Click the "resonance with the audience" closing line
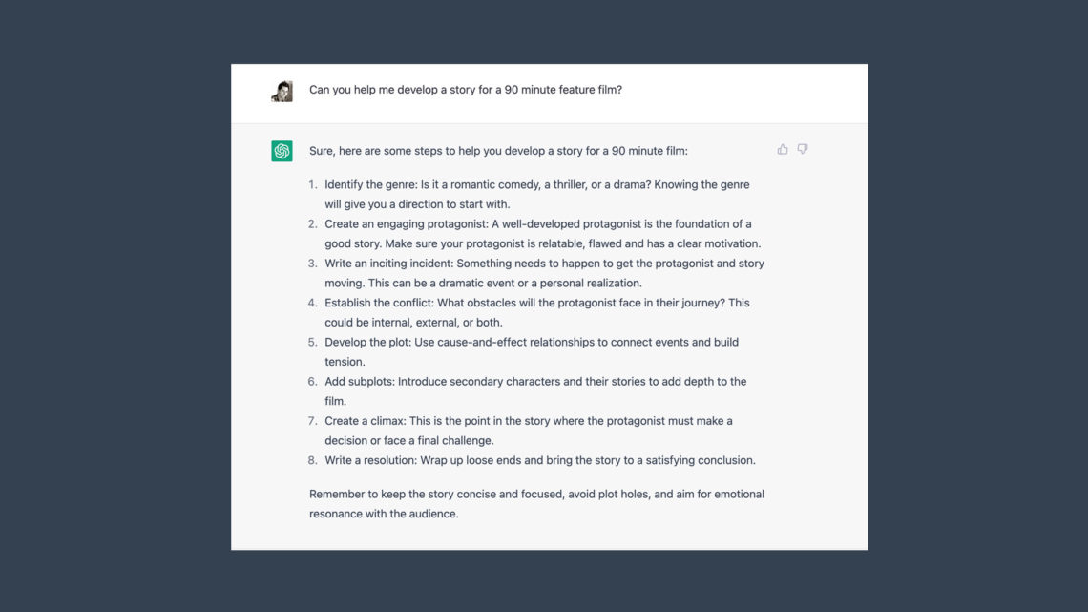The image size is (1088, 612). (x=384, y=514)
